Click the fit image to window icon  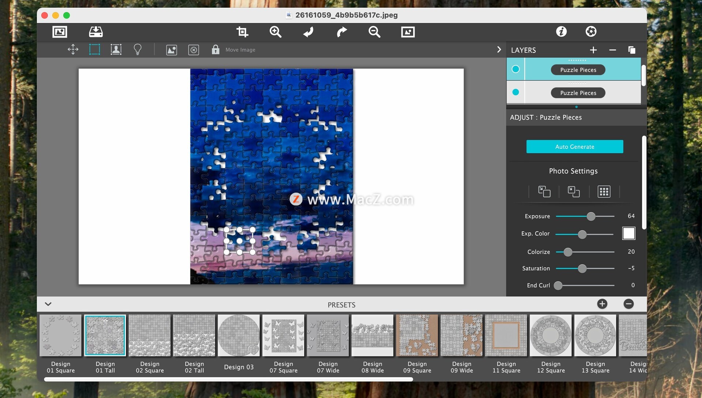[x=408, y=32]
